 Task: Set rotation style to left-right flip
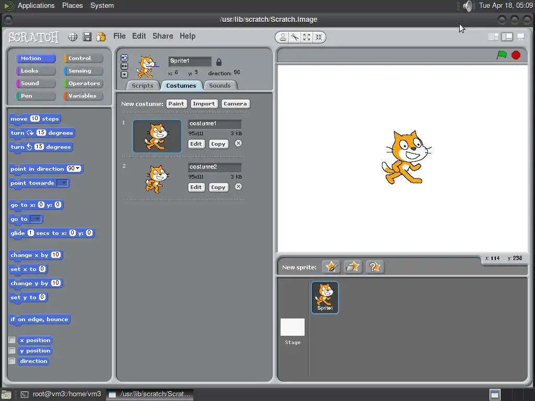point(124,66)
